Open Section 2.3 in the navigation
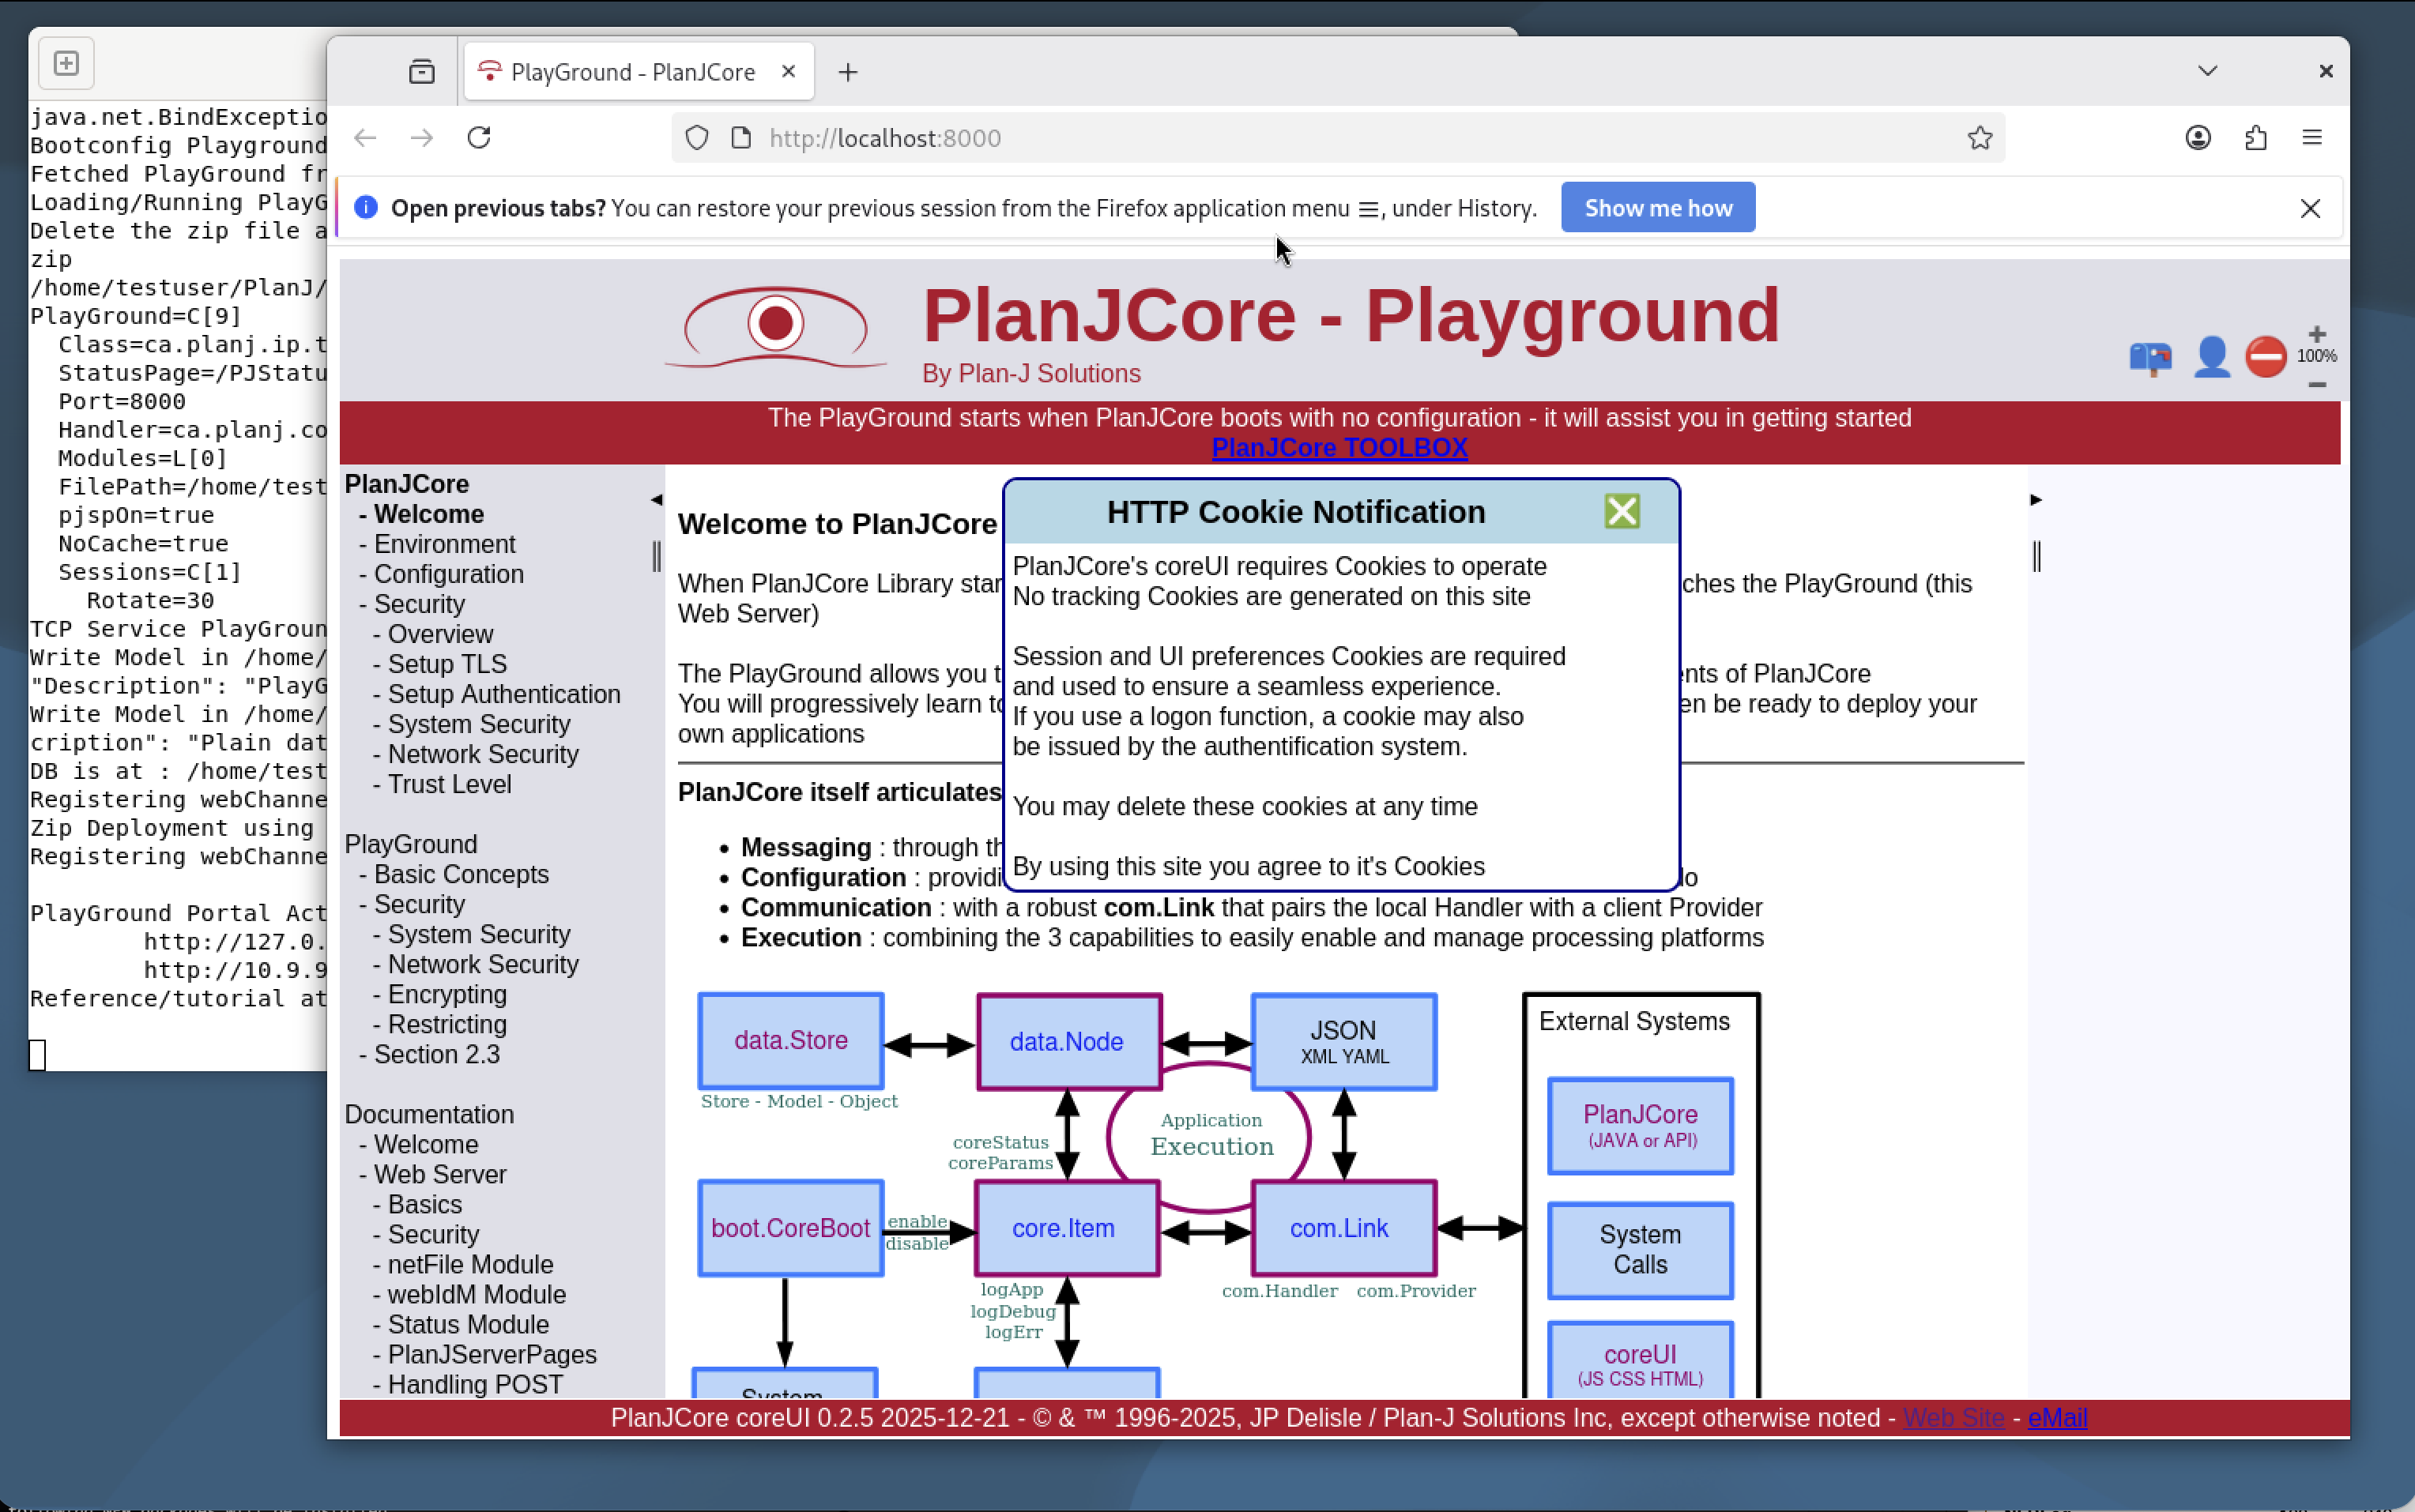Viewport: 2415px width, 1512px height. coord(436,1054)
